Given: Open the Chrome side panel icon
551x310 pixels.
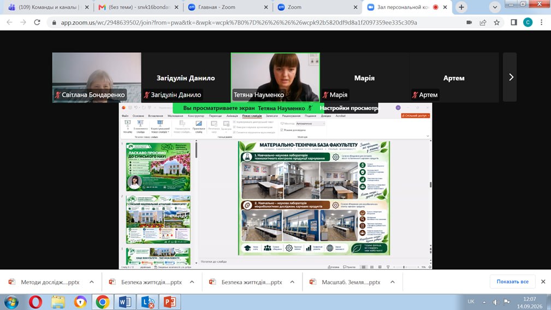Looking at the screenshot, I should coord(514,22).
